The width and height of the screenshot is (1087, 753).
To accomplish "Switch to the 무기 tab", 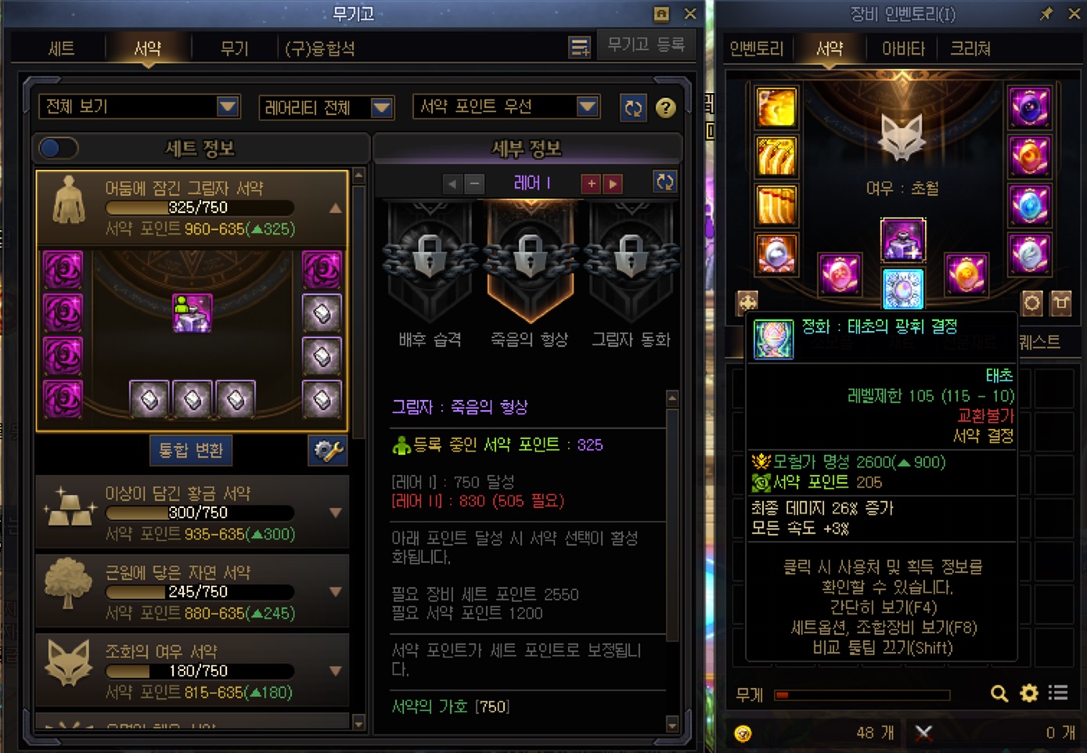I will pos(234,49).
